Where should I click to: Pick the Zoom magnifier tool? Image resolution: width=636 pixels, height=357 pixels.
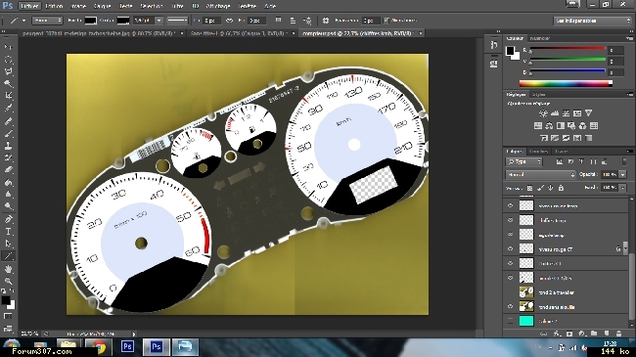(x=8, y=281)
